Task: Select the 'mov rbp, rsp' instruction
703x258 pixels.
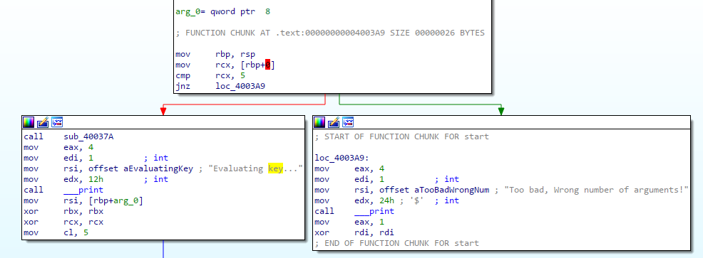Action: tap(215, 55)
